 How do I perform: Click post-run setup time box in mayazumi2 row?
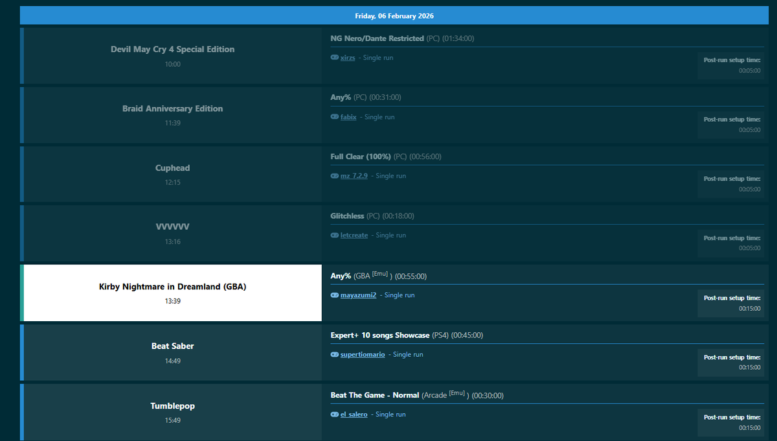731,303
